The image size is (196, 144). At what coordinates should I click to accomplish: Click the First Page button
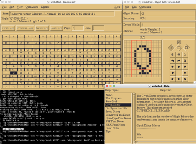pyautogui.click(x=8, y=28)
